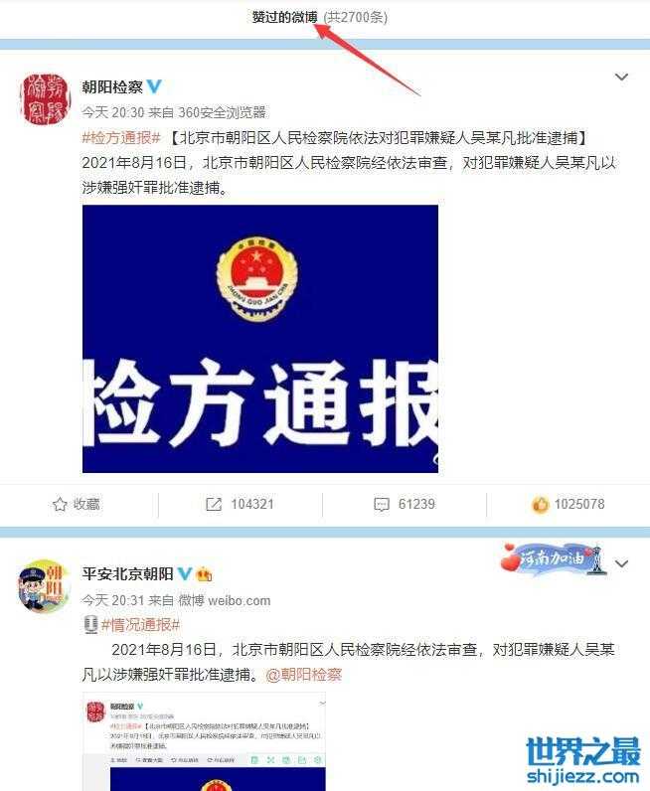The height and width of the screenshot is (791, 650).
Task: Open the #情况通报# hashtag link
Action: [140, 625]
